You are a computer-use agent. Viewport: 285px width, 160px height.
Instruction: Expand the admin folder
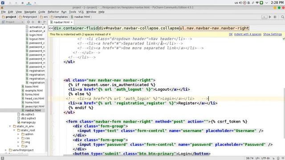[18, 134]
